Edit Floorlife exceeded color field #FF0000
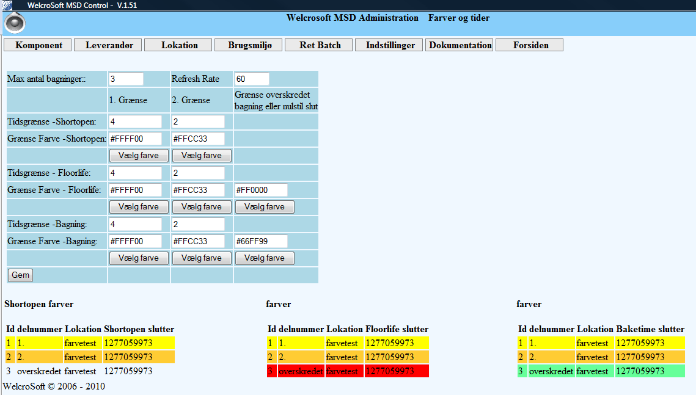Viewport: 696px width, 395px height. 261,190
